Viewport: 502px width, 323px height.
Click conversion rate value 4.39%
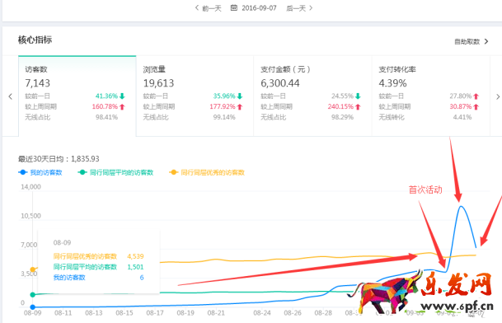[x=392, y=83]
